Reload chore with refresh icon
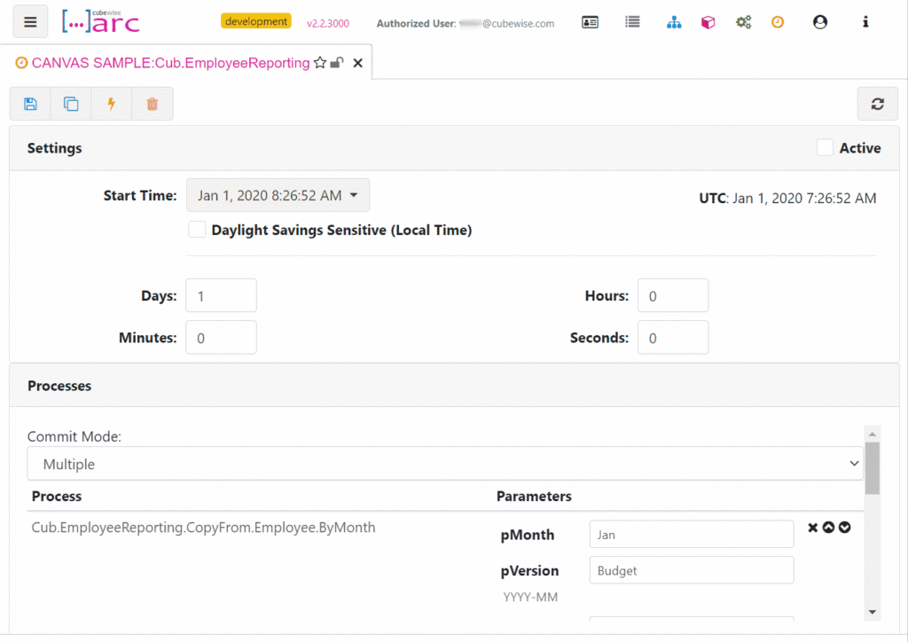 [877, 105]
